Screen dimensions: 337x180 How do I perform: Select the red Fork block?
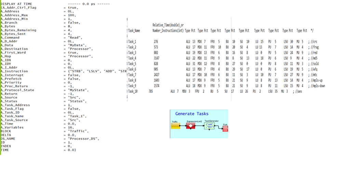coord(225,128)
